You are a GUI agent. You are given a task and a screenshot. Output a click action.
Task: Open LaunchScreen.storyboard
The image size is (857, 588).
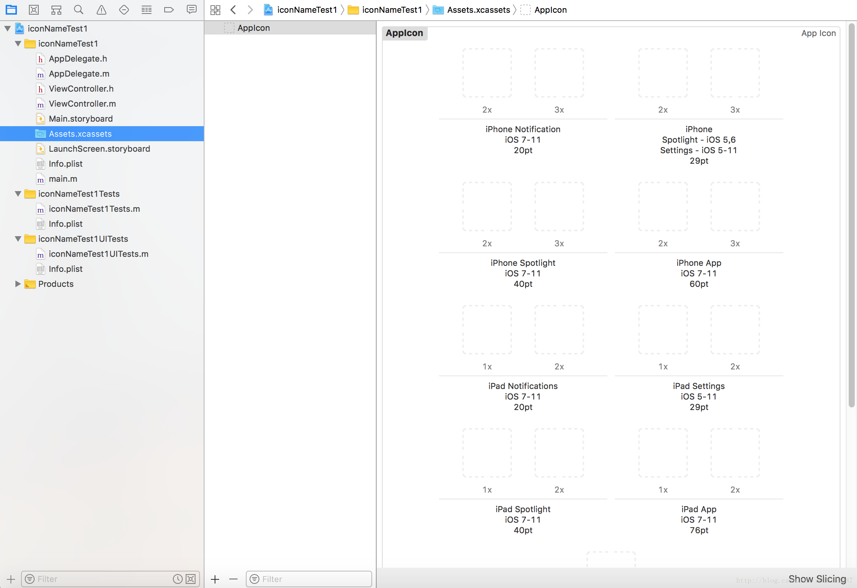point(99,149)
